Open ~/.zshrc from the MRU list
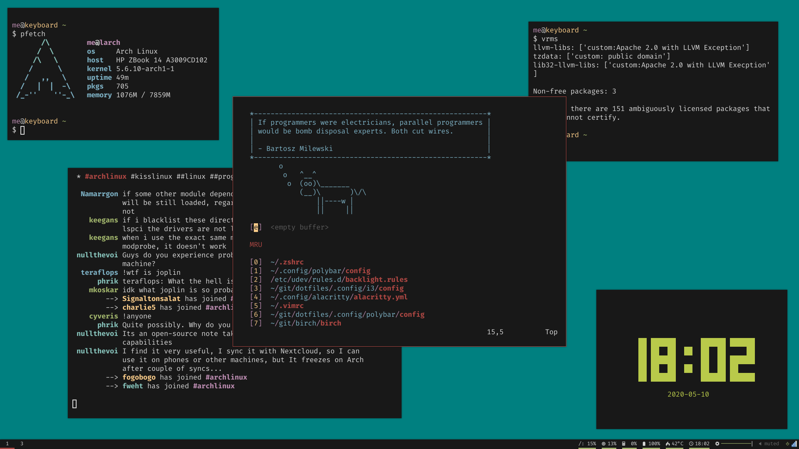799x449 pixels. click(287, 262)
